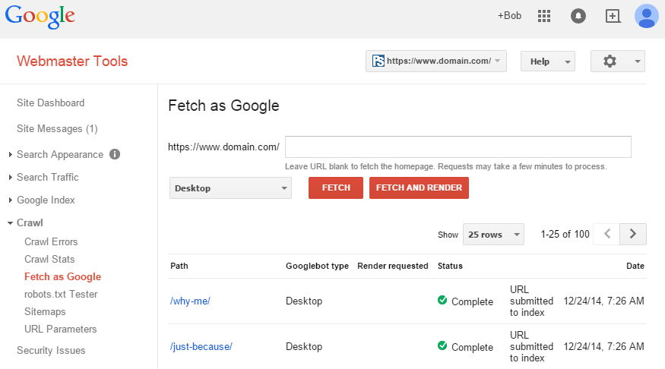
Task: Open Site Dashboard
Action: (50, 103)
